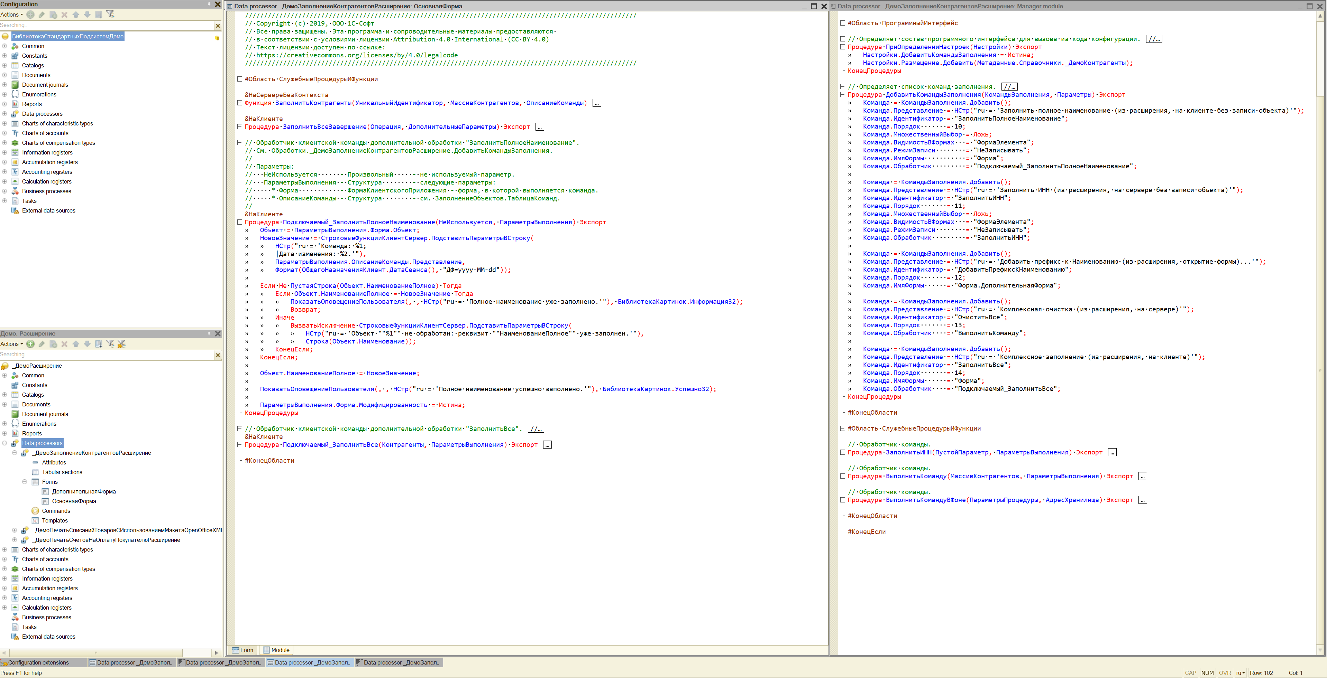Click the Commands node icon
Image resolution: width=1327 pixels, height=678 pixels.
[36, 511]
